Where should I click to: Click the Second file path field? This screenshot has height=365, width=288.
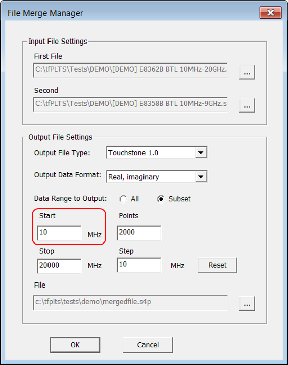130,104
